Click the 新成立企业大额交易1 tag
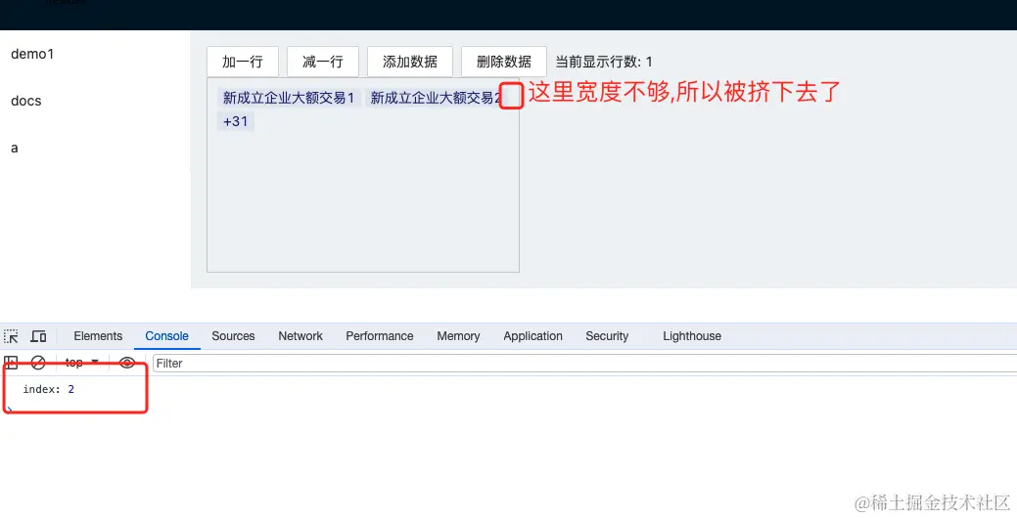The image size is (1017, 519). pos(289,98)
